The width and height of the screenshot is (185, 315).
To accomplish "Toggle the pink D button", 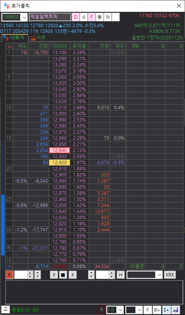I will tap(76, 17).
